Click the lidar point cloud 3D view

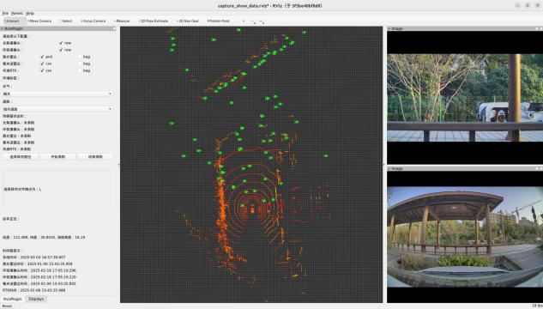point(251,165)
